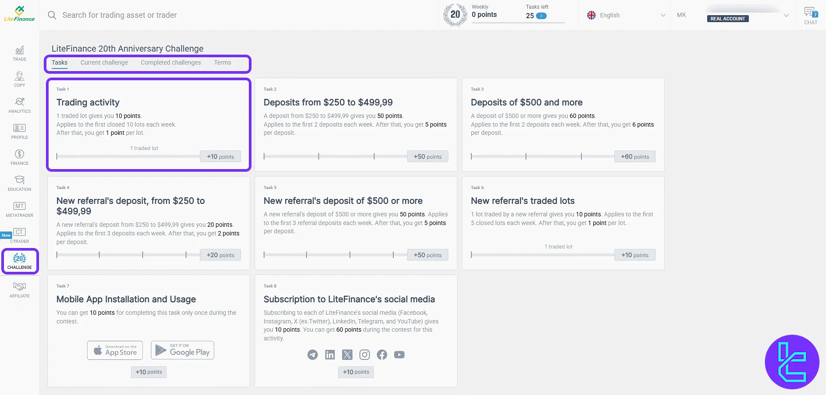
Task: Click +10 points under social media subscription
Action: 356,372
